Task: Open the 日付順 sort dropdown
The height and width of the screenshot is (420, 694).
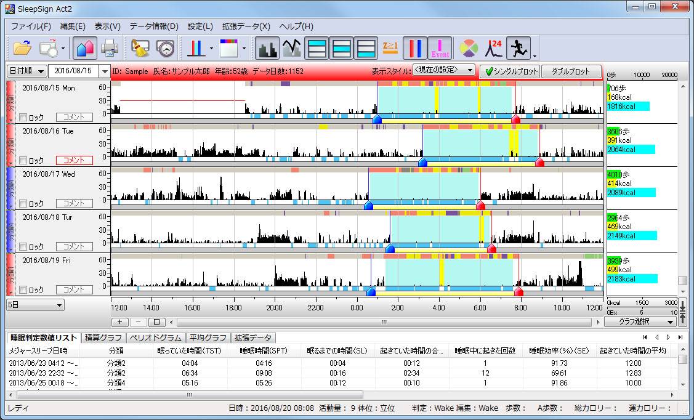Action: (26, 71)
